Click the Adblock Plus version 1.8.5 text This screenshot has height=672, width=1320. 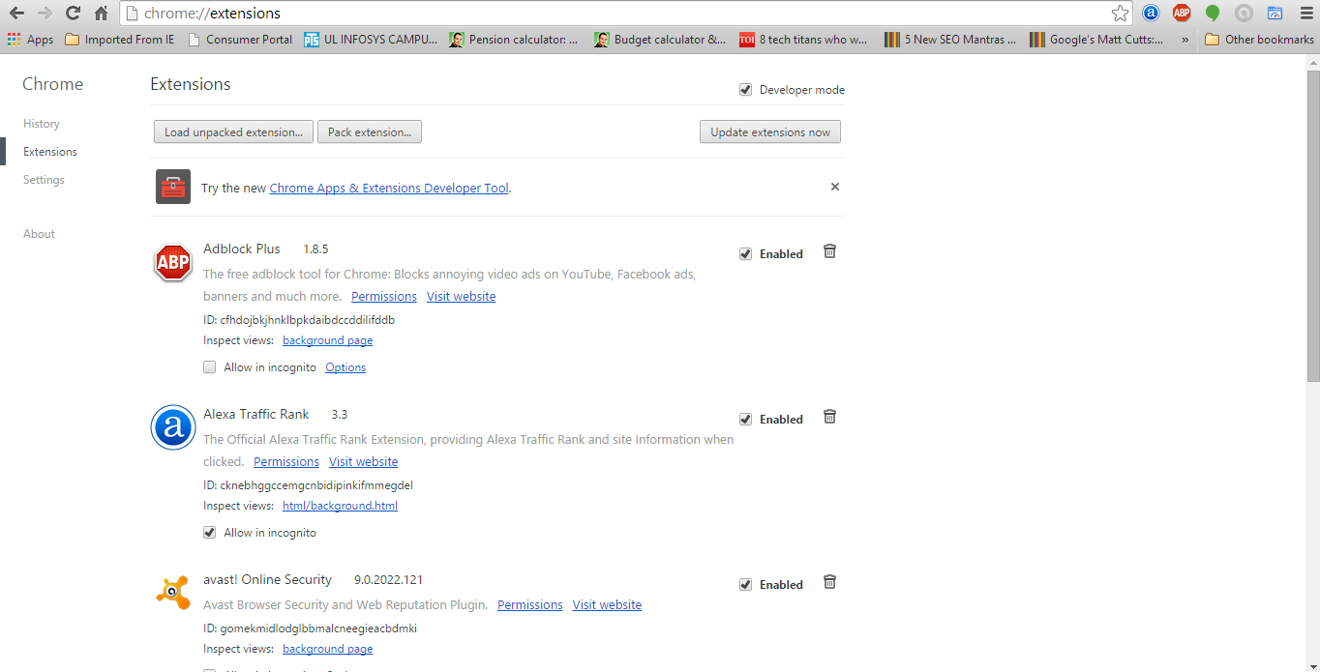[x=315, y=249]
